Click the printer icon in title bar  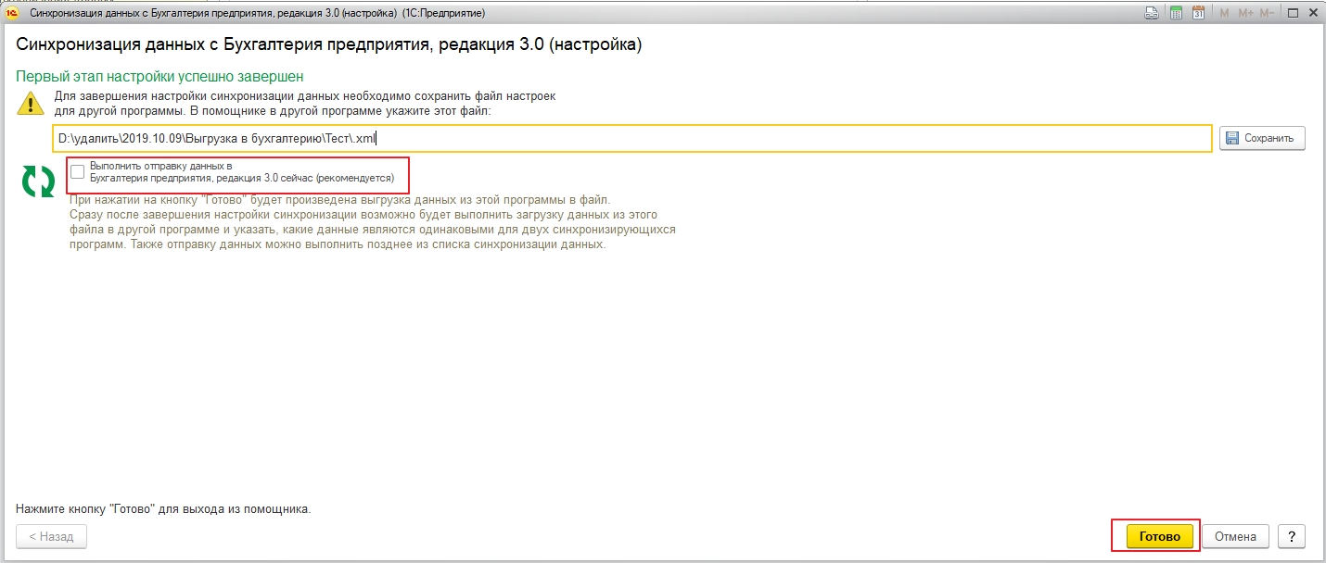point(1152,13)
